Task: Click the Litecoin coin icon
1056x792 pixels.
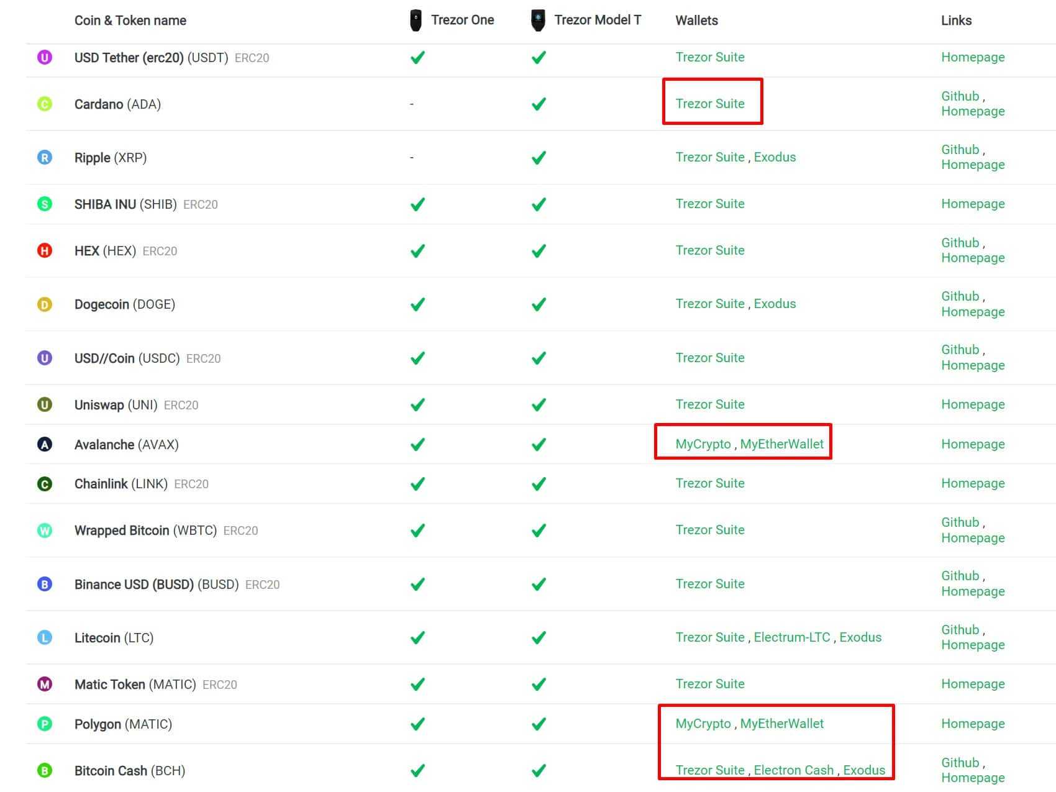Action: [44, 637]
